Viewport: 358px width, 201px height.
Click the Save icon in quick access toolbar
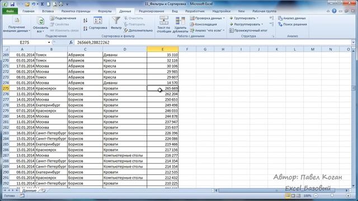(12, 4)
